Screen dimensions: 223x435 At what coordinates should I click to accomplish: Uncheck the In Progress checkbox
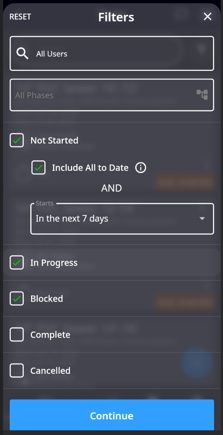pos(17,262)
